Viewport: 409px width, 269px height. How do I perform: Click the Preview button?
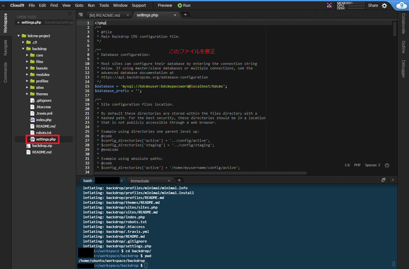click(165, 5)
